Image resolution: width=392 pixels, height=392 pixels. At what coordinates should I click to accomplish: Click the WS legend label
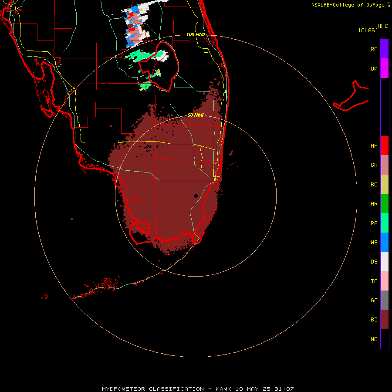[x=374, y=243]
